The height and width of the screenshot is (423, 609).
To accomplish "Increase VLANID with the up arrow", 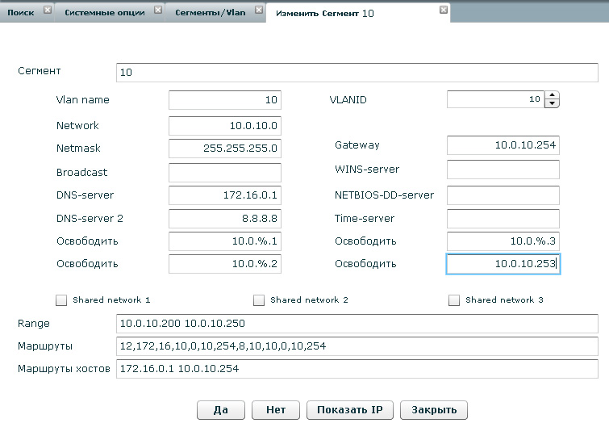I will 552,95.
